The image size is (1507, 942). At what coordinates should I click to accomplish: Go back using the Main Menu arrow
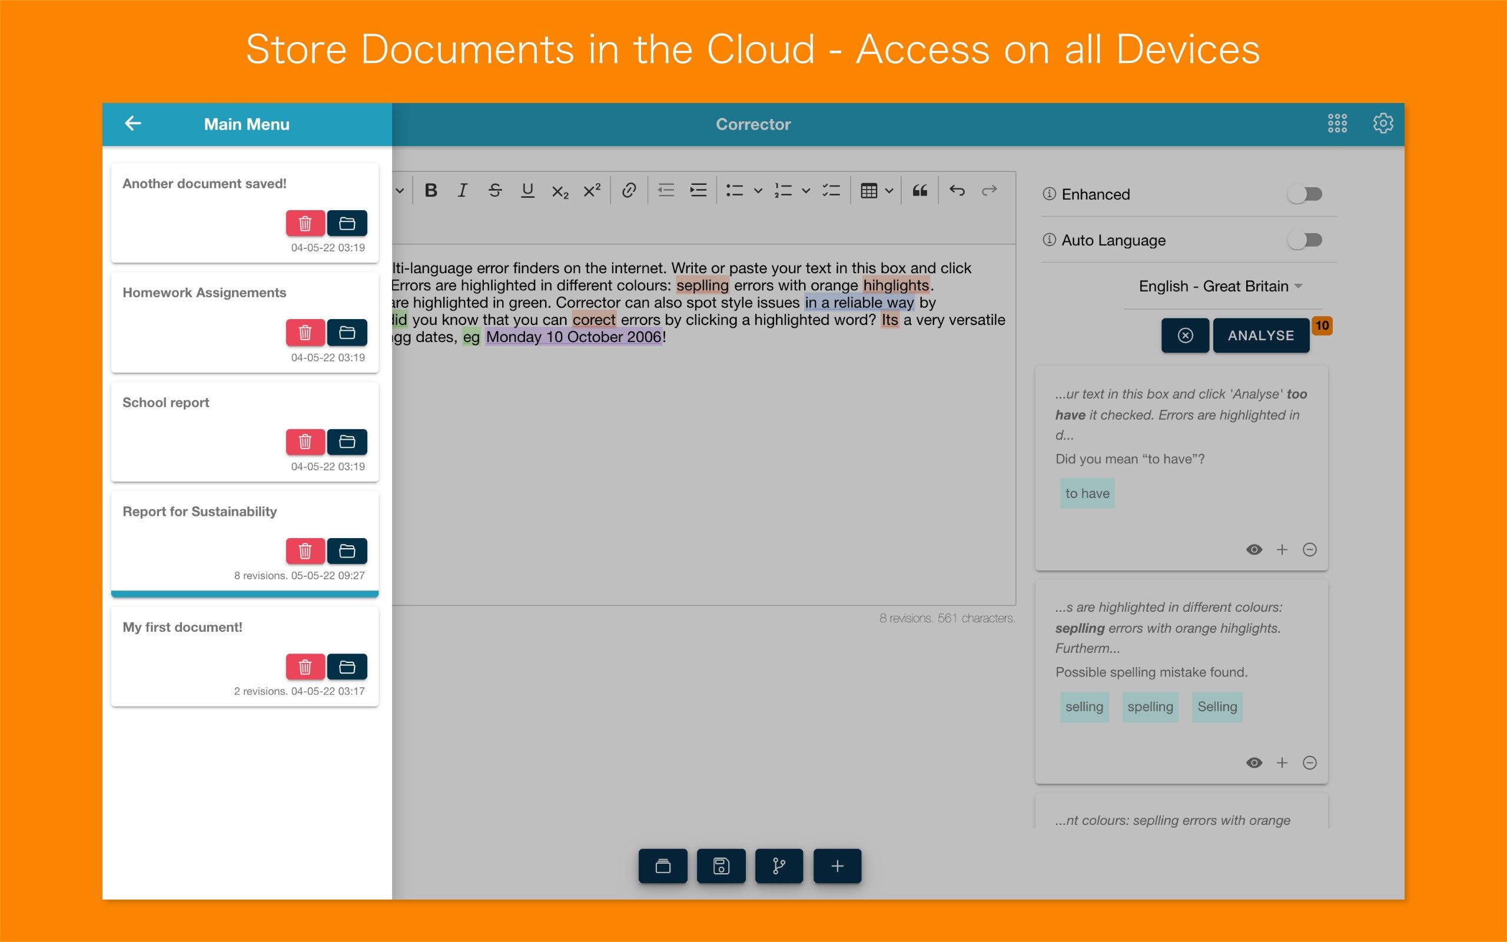coord(132,124)
